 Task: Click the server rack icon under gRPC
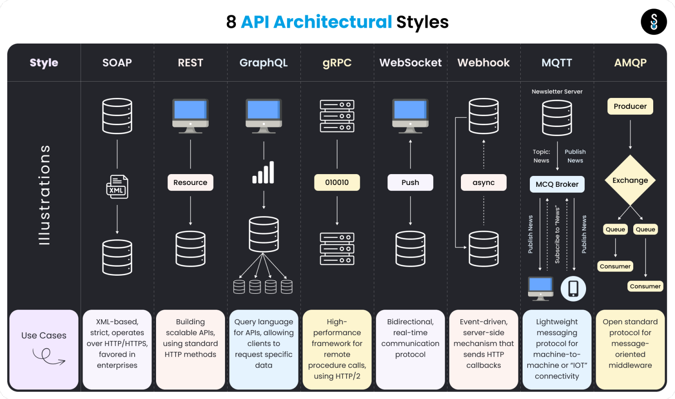click(x=337, y=117)
